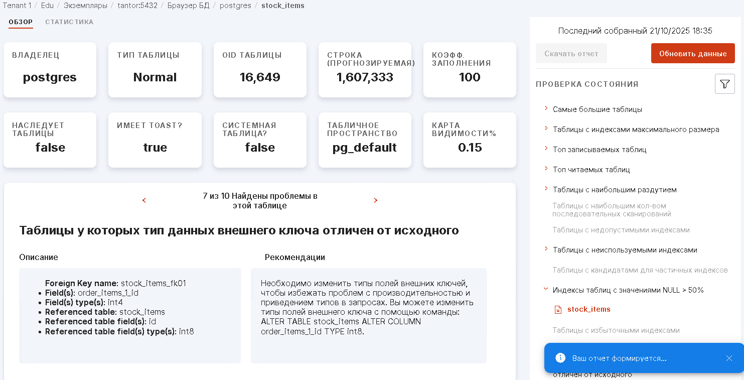
Task: Collapse 'Индексы таблиц с значениями NULL > 50%'
Action: pos(546,289)
